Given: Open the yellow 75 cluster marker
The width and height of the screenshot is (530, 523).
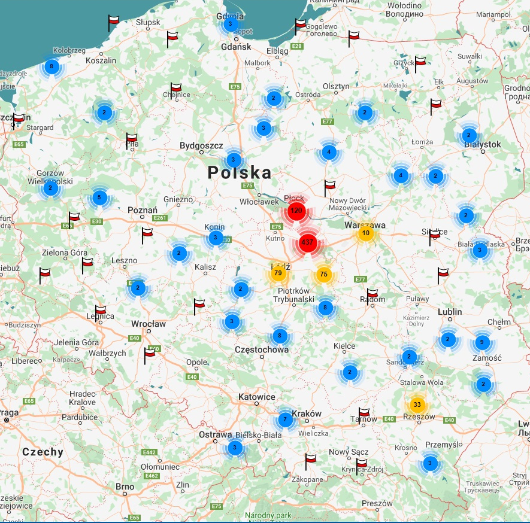Looking at the screenshot, I should coord(324,275).
